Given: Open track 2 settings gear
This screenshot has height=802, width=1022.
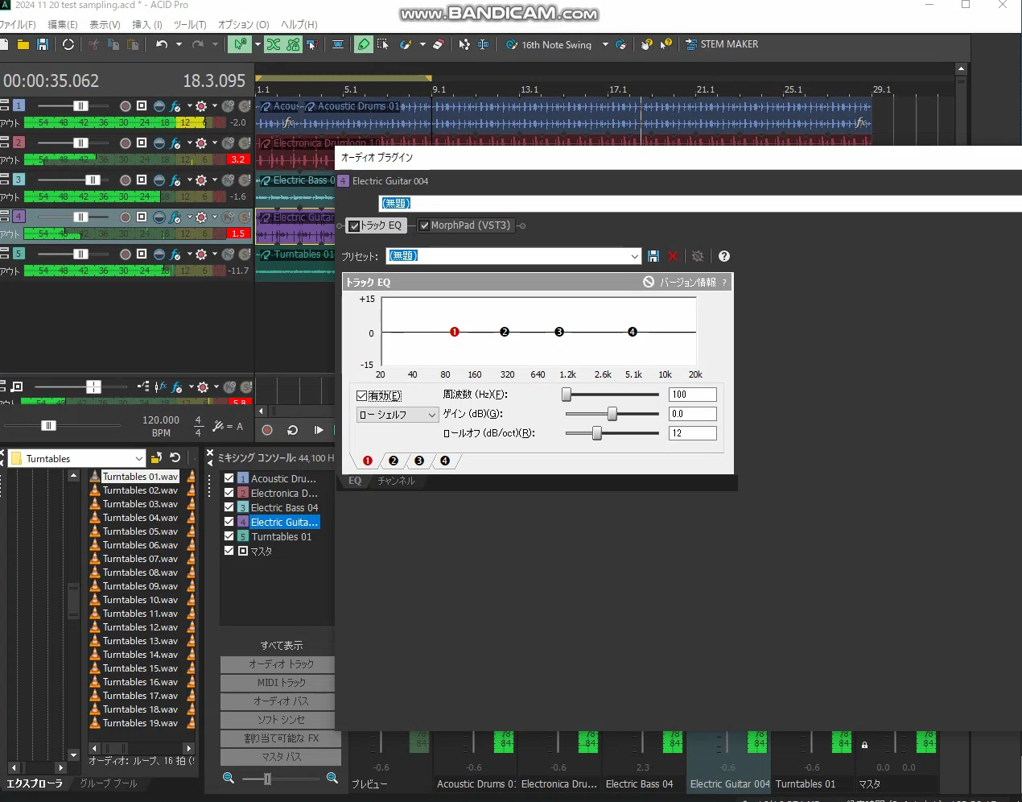Looking at the screenshot, I should pyautogui.click(x=202, y=143).
